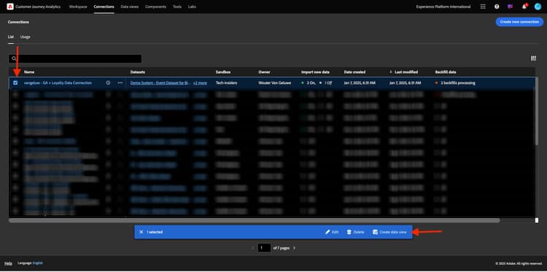Sort by the Last modified column header
Image resolution: width=547 pixels, height=272 pixels.
point(406,72)
